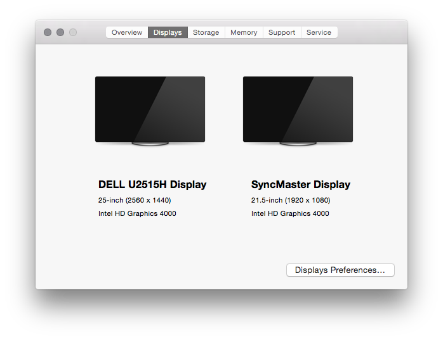
Task: Switch to the Overview tab
Action: point(127,32)
